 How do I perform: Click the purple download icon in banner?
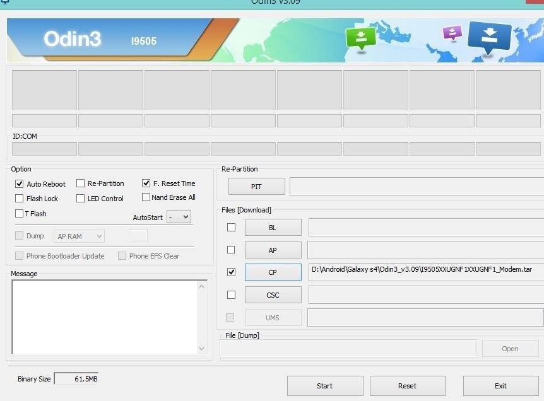coord(452,33)
